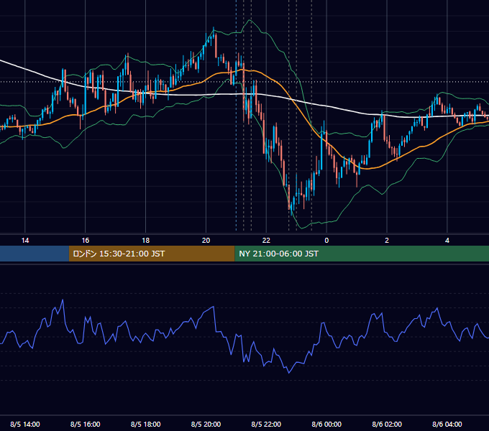Click the 8/5 16:00 date label
The image size is (489, 431).
click(85, 424)
